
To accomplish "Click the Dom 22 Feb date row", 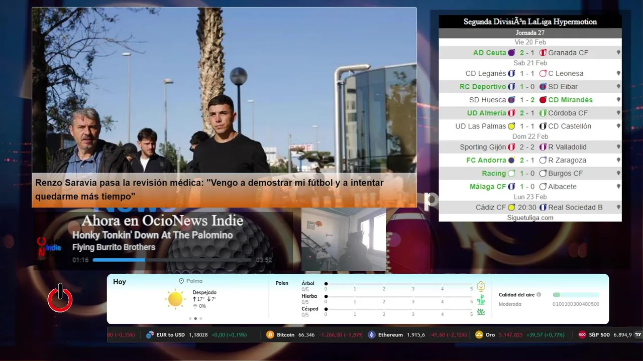I will [530, 136].
